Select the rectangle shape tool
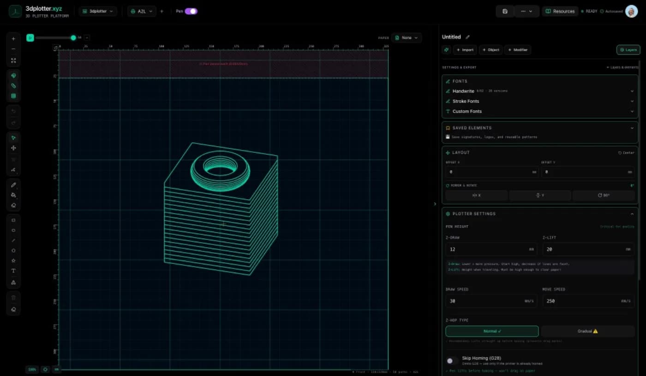This screenshot has width=646, height=376. 13,220
